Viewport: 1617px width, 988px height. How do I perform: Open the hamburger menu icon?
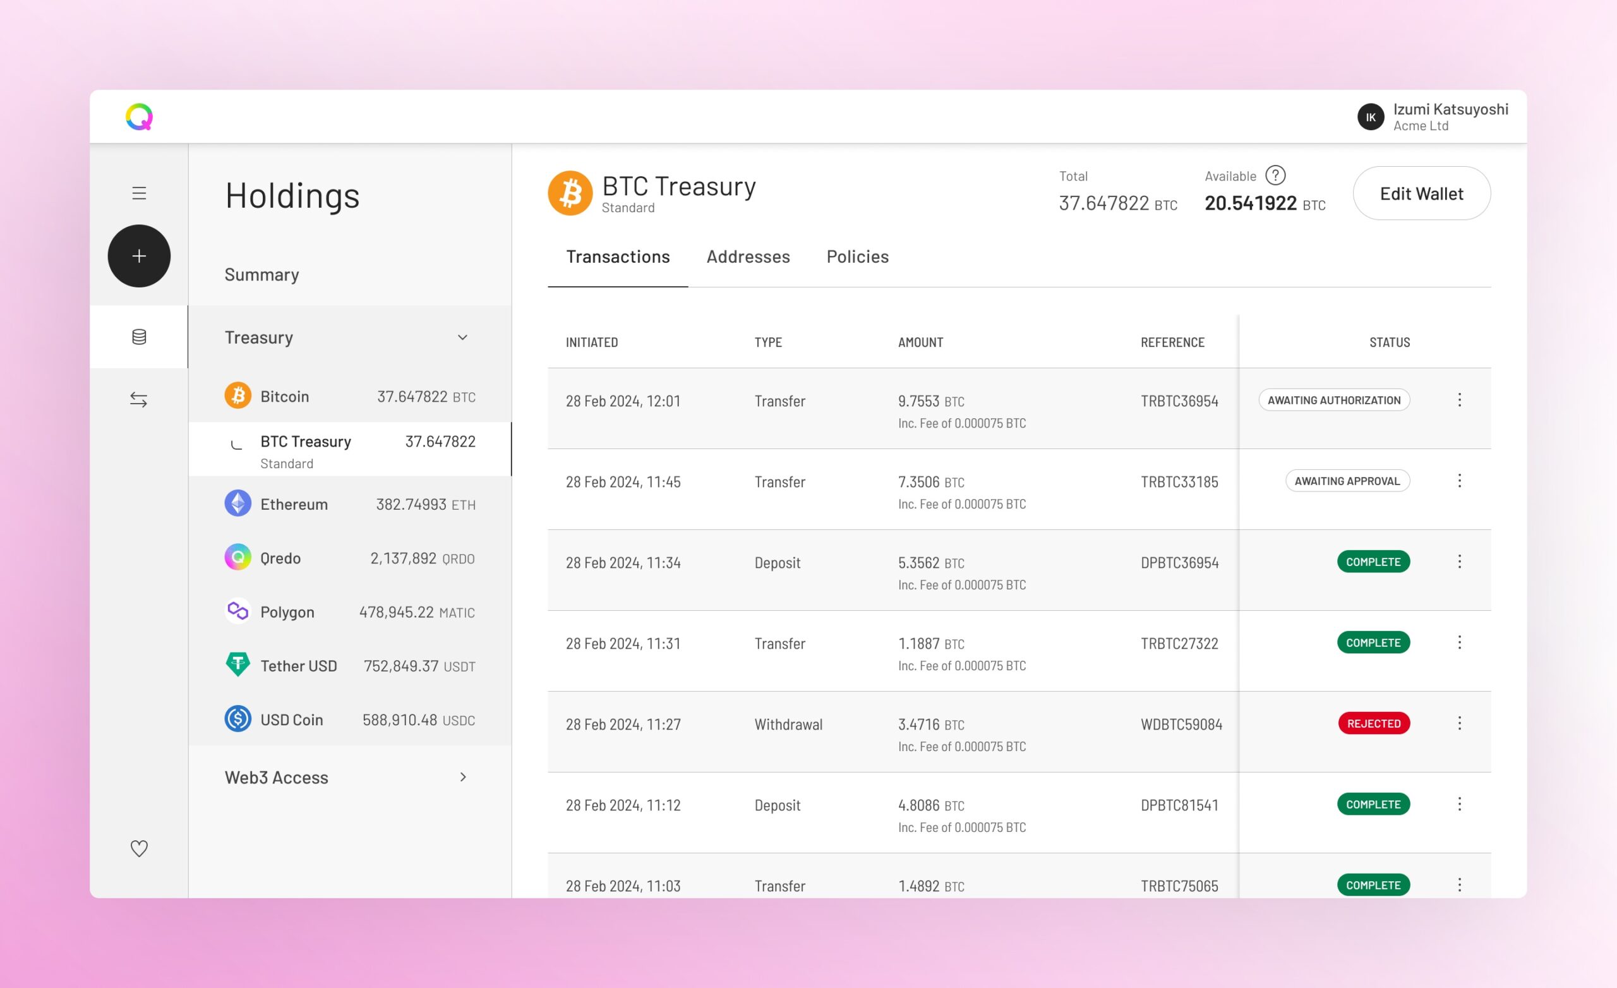(x=138, y=193)
